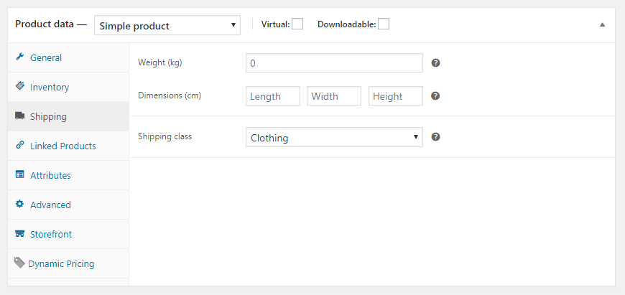Viewport: 625px width, 295px height.
Task: Click the 'Shipping class' label
Action: (165, 136)
